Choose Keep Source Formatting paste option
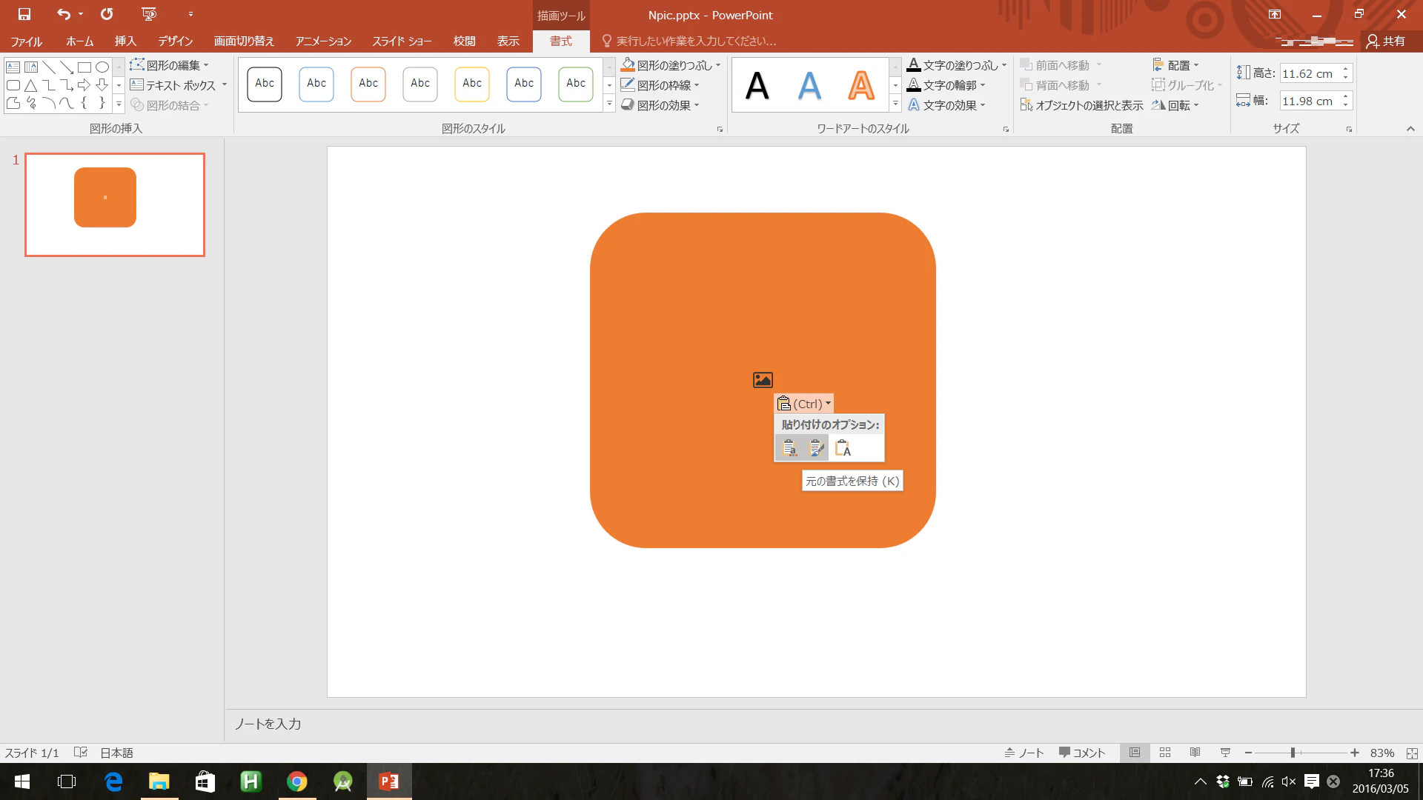1423x800 pixels. (816, 448)
